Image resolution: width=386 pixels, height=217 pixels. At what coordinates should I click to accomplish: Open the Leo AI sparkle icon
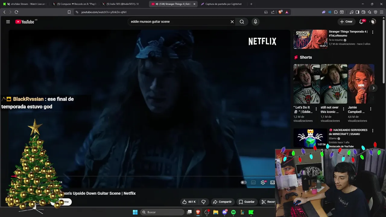coord(369,12)
